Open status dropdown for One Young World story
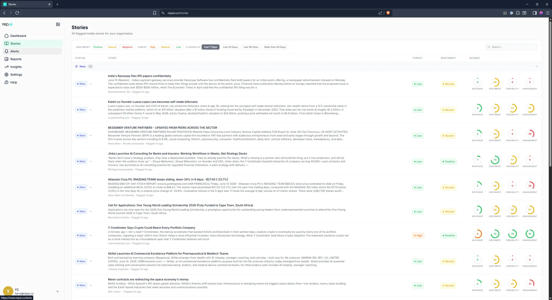The width and height of the screenshot is (552, 300). click(91, 211)
